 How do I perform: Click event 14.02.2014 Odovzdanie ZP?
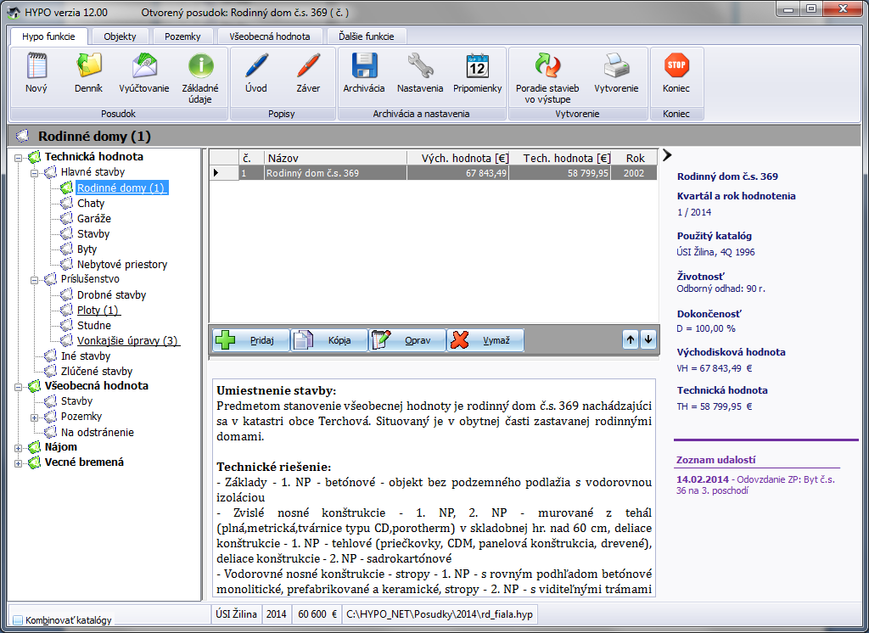(x=755, y=485)
